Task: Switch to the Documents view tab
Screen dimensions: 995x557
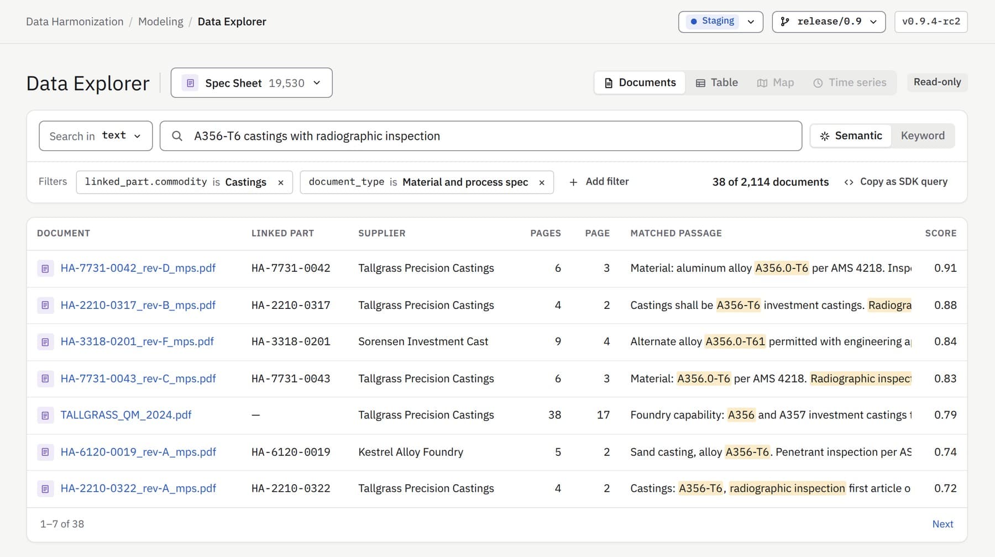Action: coord(640,83)
